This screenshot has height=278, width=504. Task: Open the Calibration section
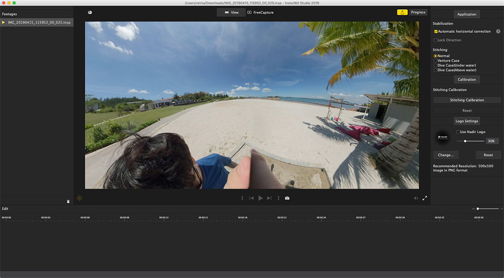tap(467, 79)
